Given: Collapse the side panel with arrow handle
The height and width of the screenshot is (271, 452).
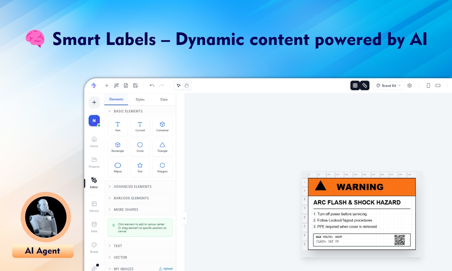Looking at the screenshot, I should pyautogui.click(x=184, y=218).
